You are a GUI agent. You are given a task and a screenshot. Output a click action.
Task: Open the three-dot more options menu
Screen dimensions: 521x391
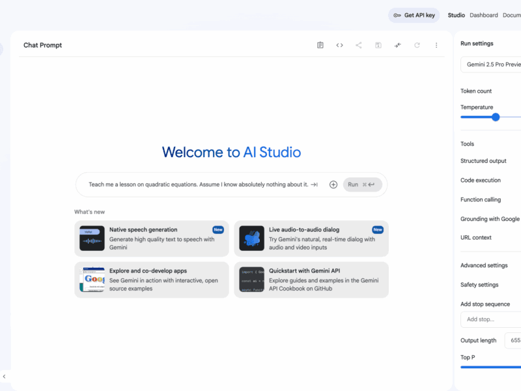tap(436, 45)
